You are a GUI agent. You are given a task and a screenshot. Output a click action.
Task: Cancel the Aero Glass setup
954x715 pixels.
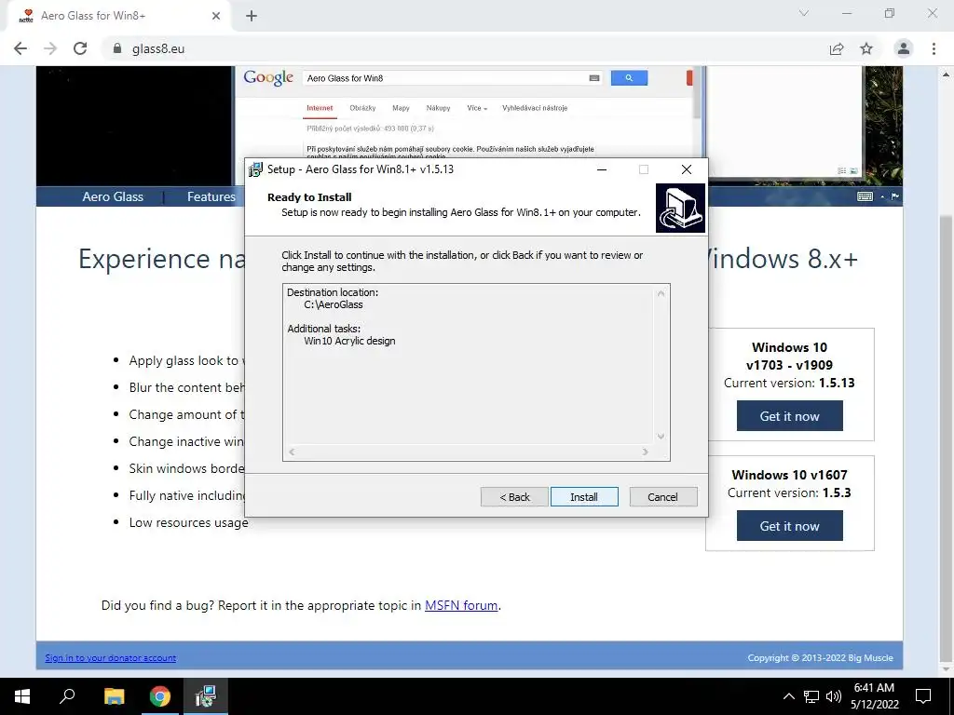pyautogui.click(x=662, y=497)
